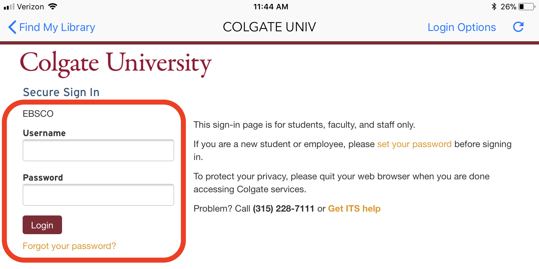The image size is (539, 269).
Task: Tap the page refresh icon
Action: tap(518, 27)
